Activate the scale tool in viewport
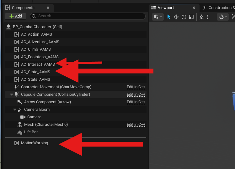 [191, 17]
